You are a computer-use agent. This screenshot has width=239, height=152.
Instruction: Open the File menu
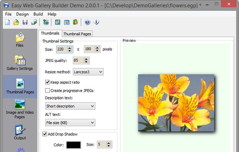[8, 14]
